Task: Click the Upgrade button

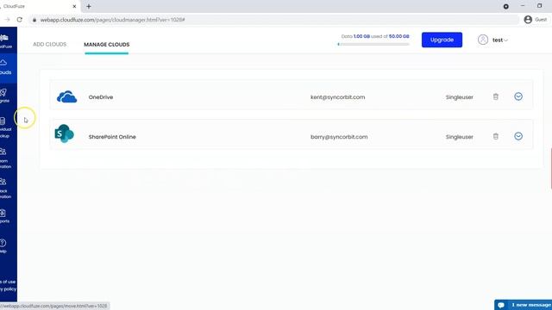Action: point(442,40)
